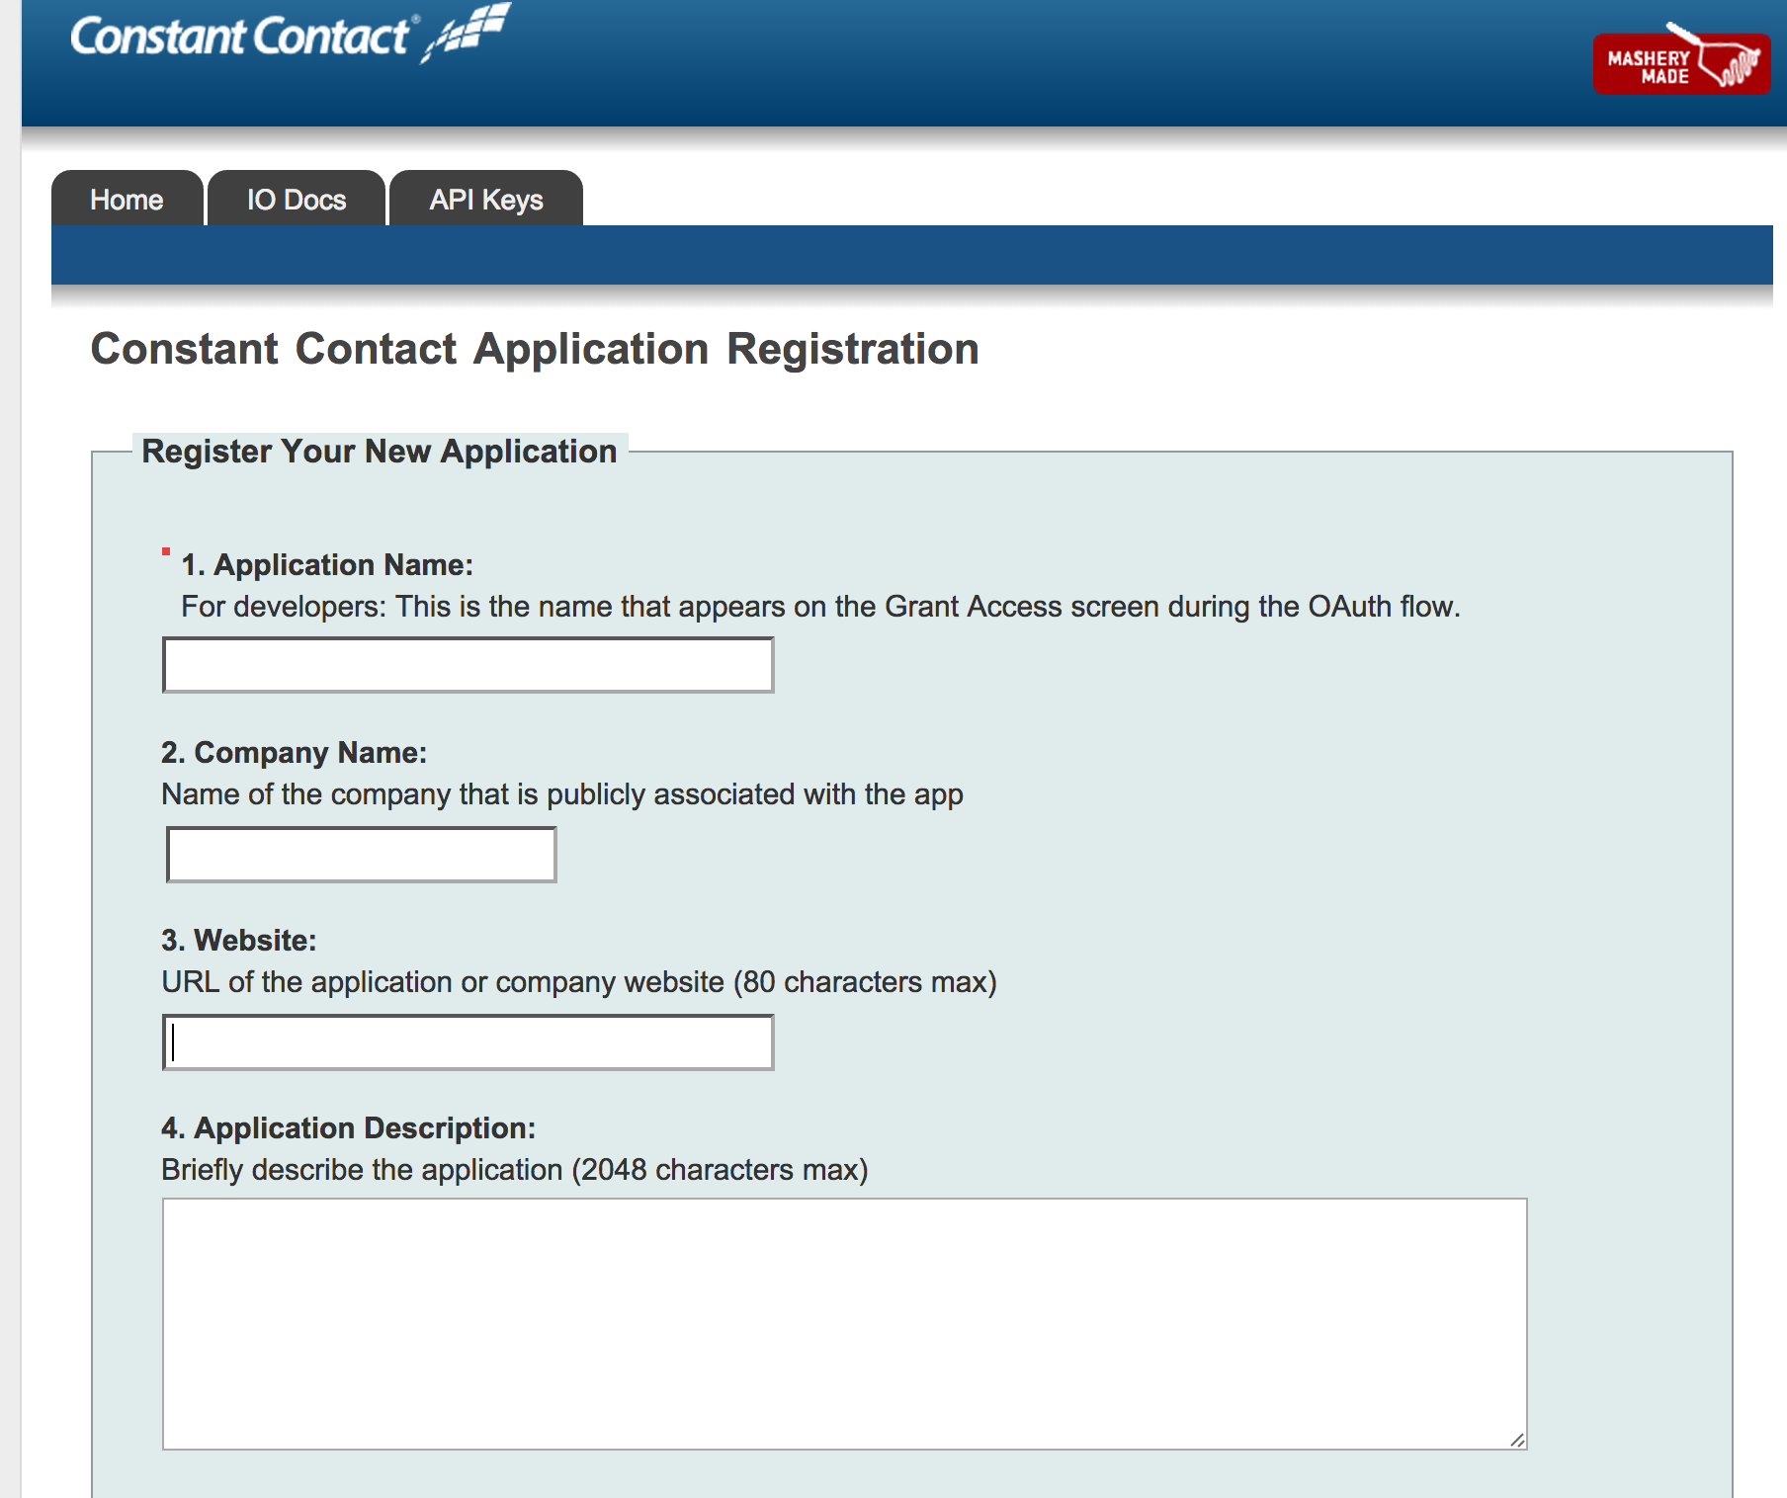Click inside the Application Description textarea
Image resolution: width=1787 pixels, height=1498 pixels.
pos(845,1324)
